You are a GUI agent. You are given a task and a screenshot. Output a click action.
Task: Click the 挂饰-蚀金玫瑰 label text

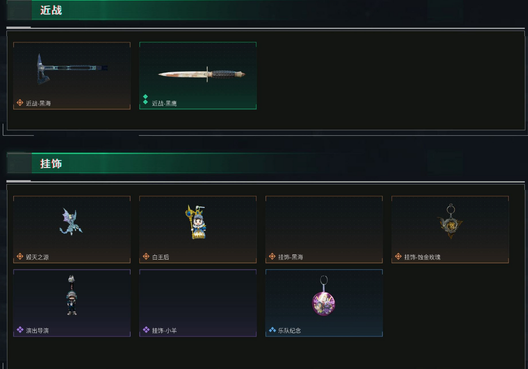[422, 257]
